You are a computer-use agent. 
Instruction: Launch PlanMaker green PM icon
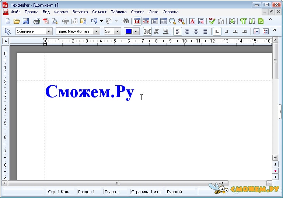point(261,21)
